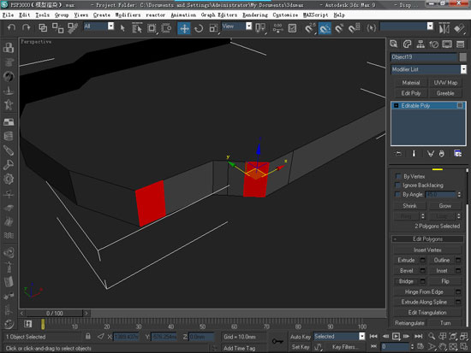Enable the By Angle checkbox
Screen dimensions: 471x353
(x=398, y=194)
